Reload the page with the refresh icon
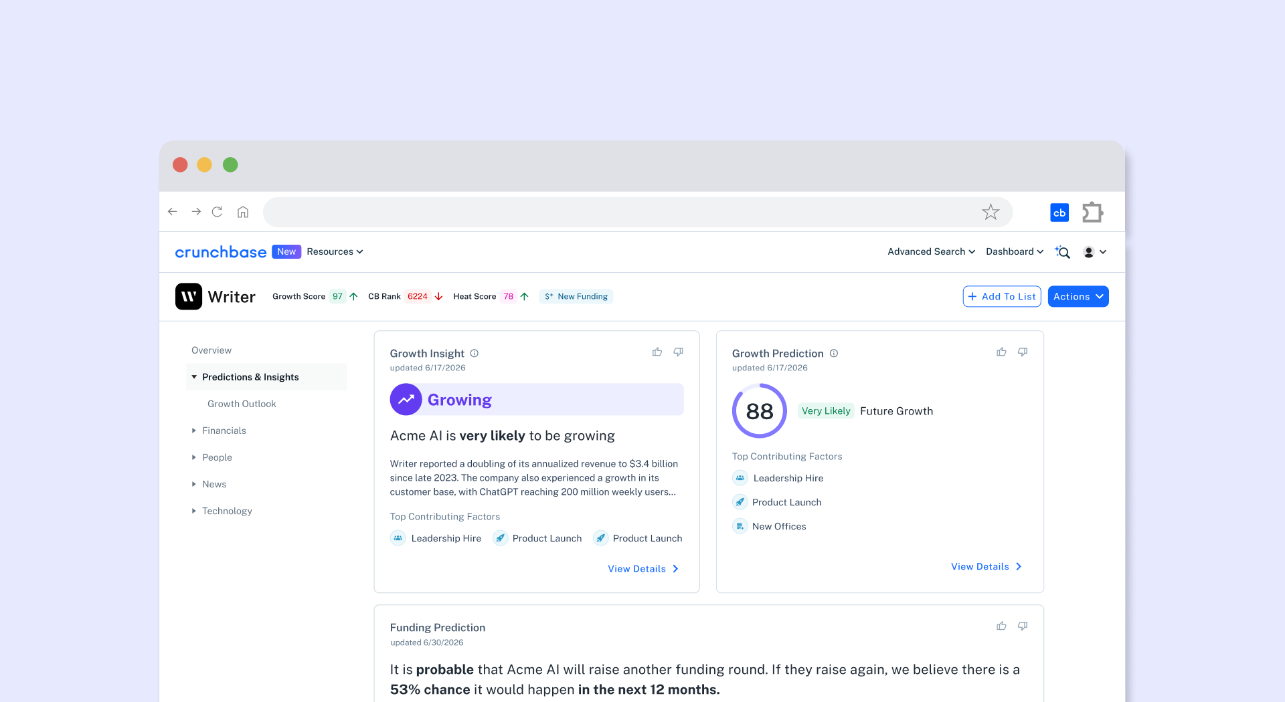1285x702 pixels. 218,212
